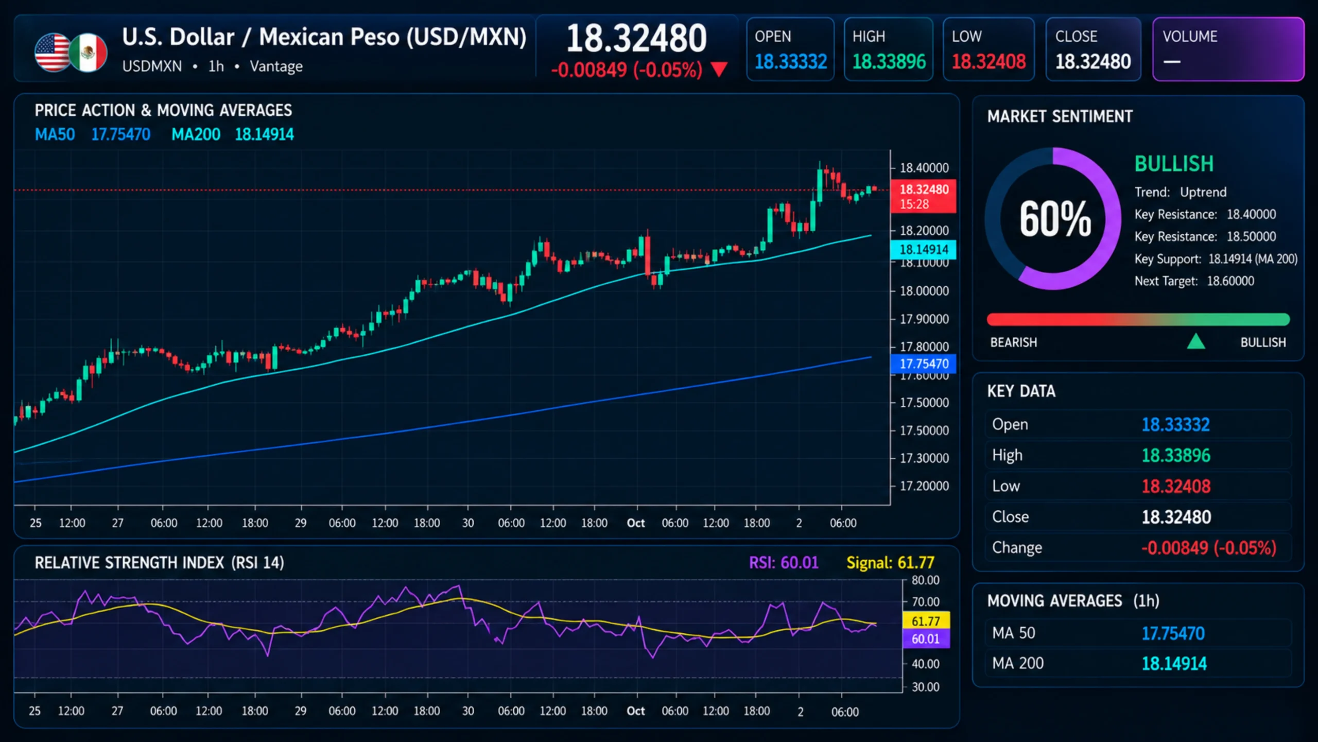Select the Close row in Key Data

[1138, 516]
